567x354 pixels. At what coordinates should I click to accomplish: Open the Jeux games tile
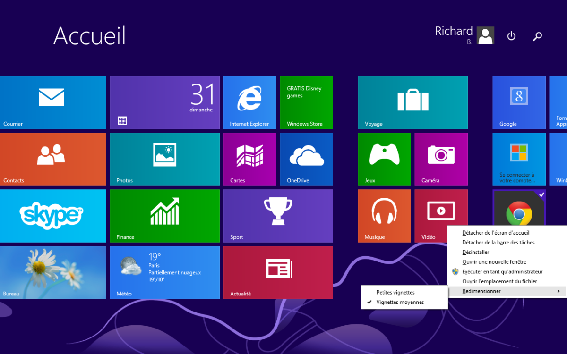tap(384, 159)
